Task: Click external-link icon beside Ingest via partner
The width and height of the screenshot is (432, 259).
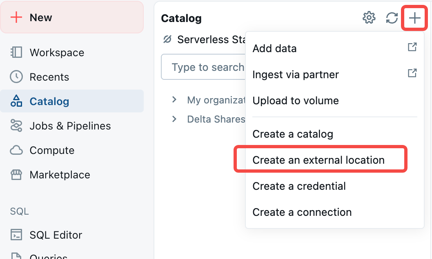Action: tap(412, 73)
